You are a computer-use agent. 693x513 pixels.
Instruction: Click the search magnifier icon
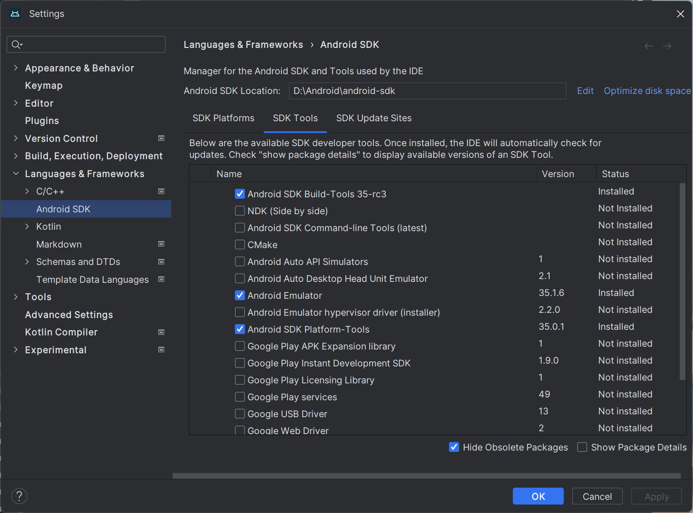[16, 45]
